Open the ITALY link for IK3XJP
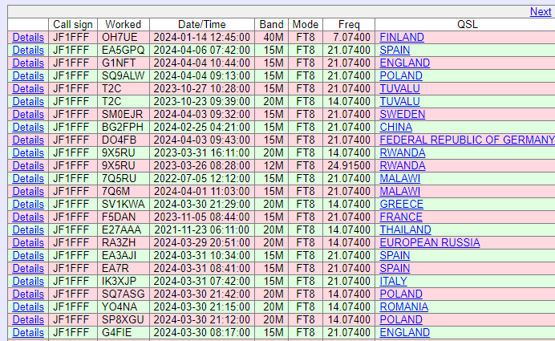 coord(394,282)
